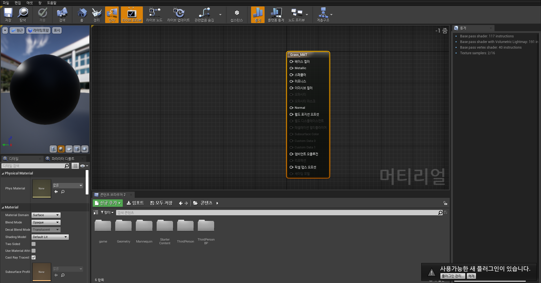Click the Browse (탐색) magnifier icon
Screen dimensions: 541x283
pos(23,15)
